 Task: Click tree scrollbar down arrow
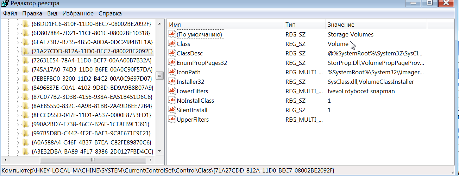tap(159, 151)
